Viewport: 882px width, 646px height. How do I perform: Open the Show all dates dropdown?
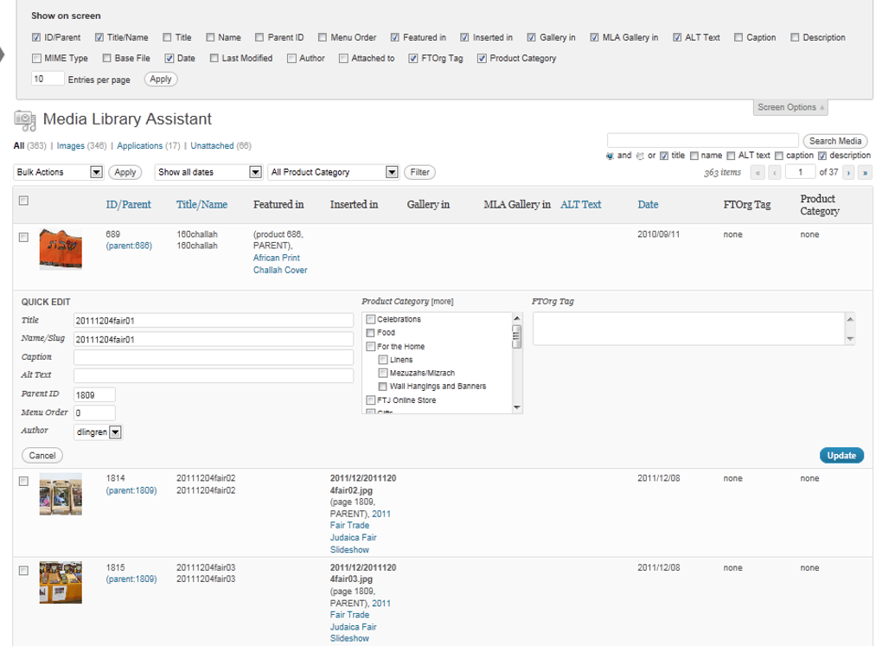[x=207, y=172]
